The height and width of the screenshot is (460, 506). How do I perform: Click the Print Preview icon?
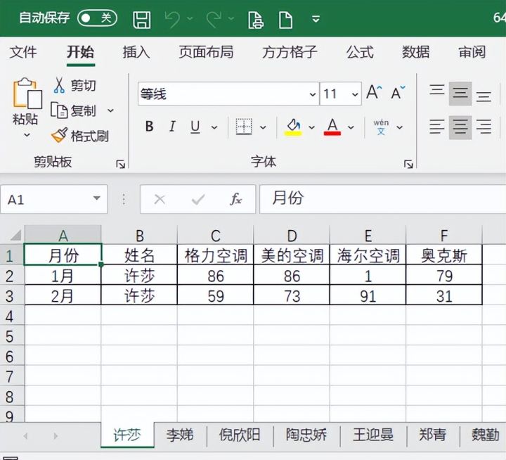(256, 20)
